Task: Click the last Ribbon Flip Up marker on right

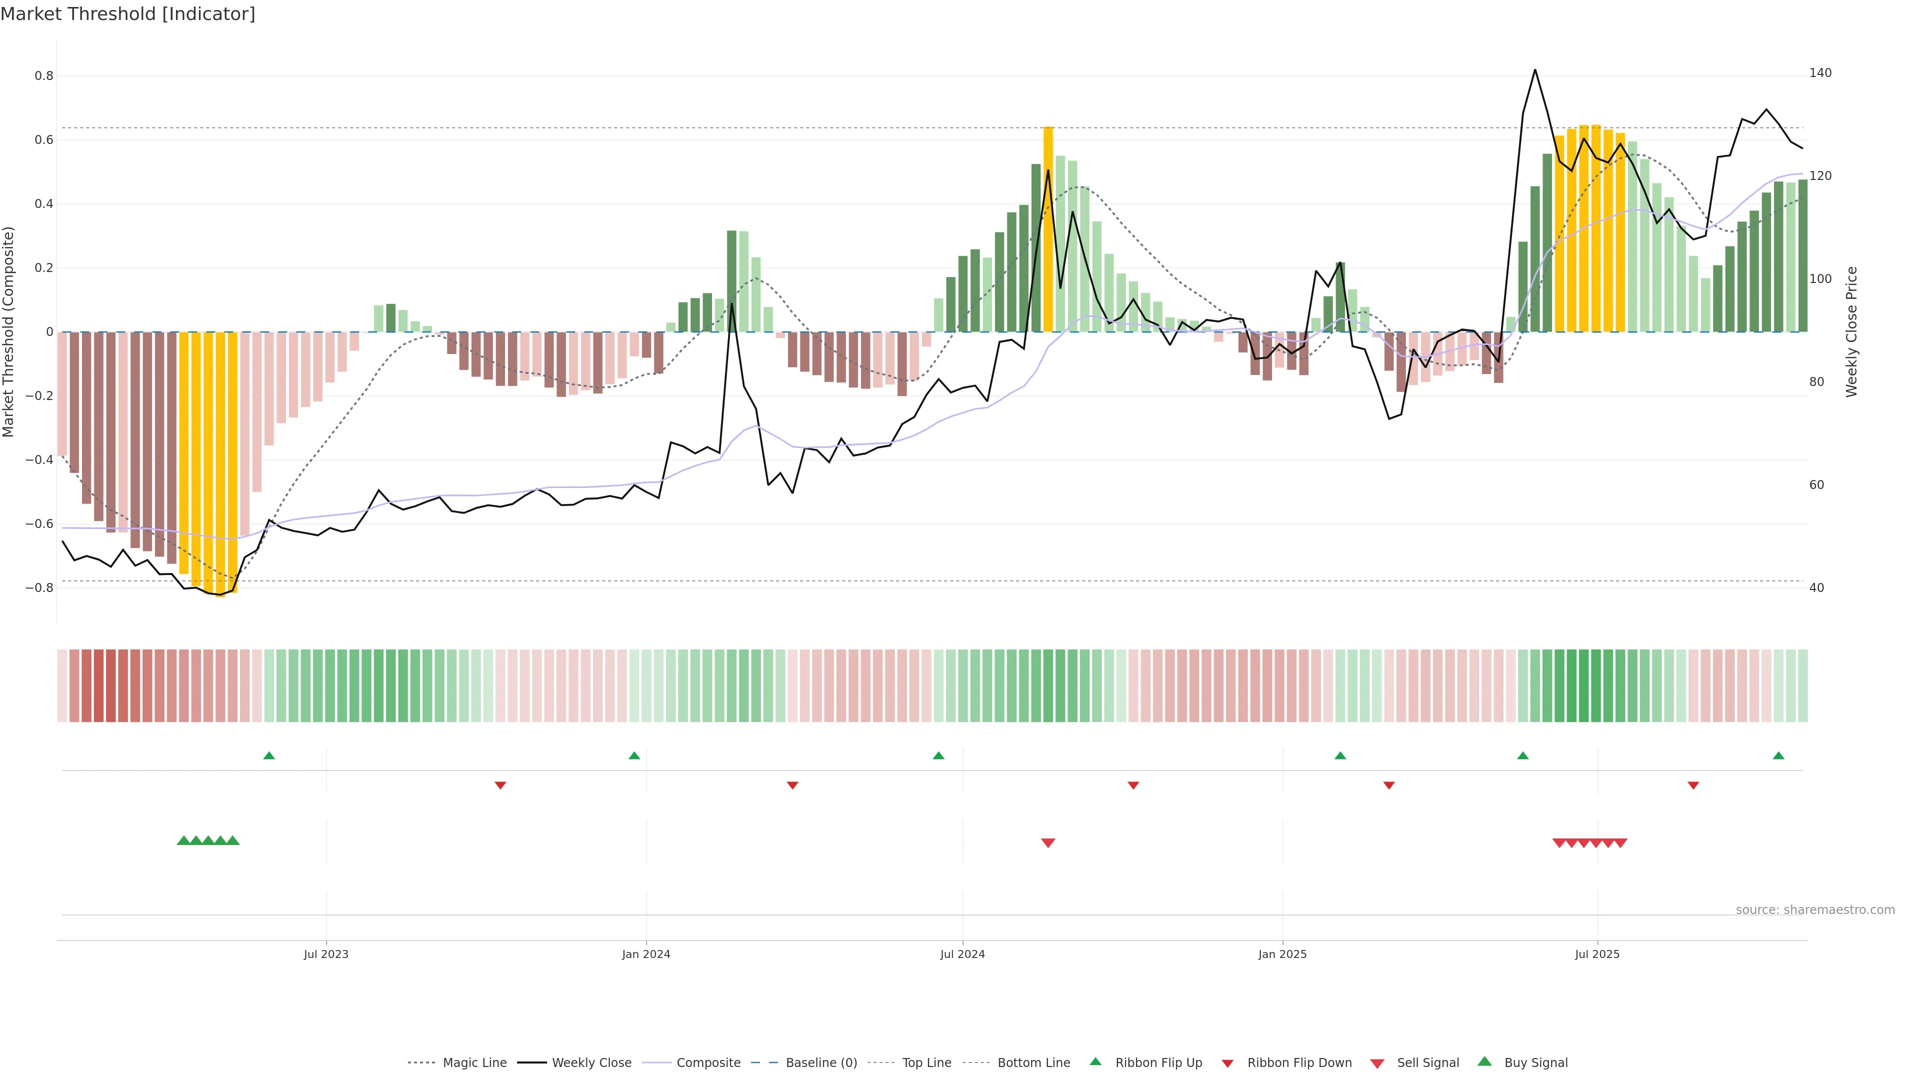Action: click(1778, 756)
